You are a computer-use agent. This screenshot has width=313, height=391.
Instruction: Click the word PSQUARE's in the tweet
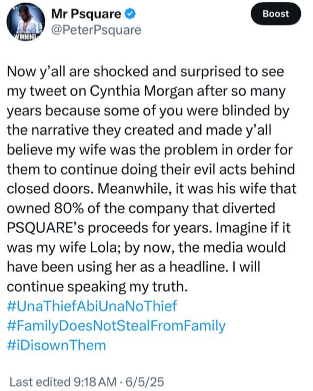[x=46, y=228]
